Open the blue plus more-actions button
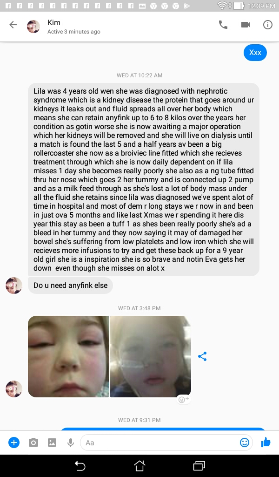 (14, 443)
